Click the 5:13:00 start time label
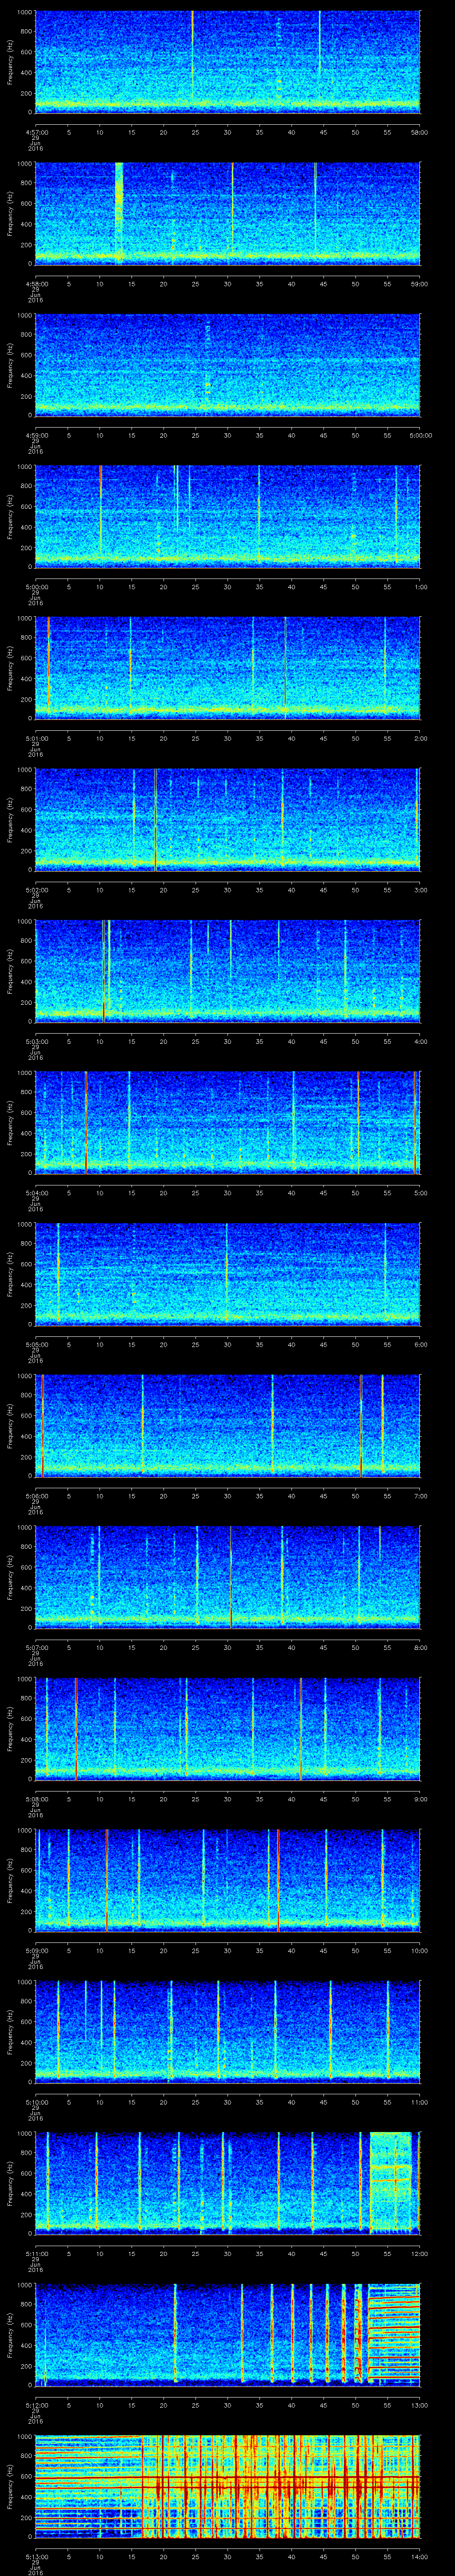Screen dimensions: 455x2576 tap(37, 2556)
